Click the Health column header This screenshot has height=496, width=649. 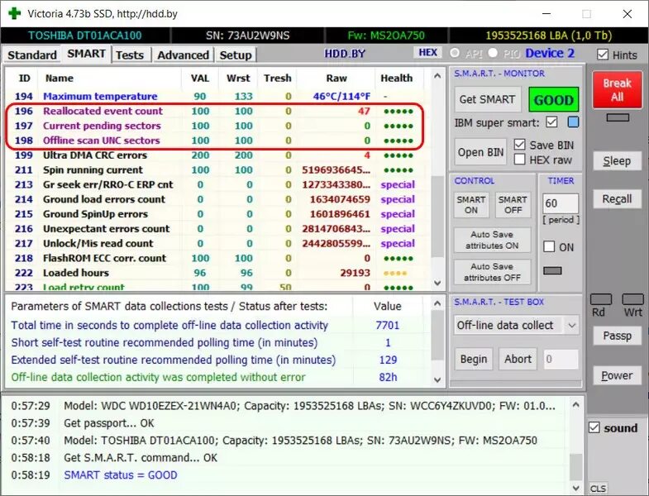(x=397, y=79)
